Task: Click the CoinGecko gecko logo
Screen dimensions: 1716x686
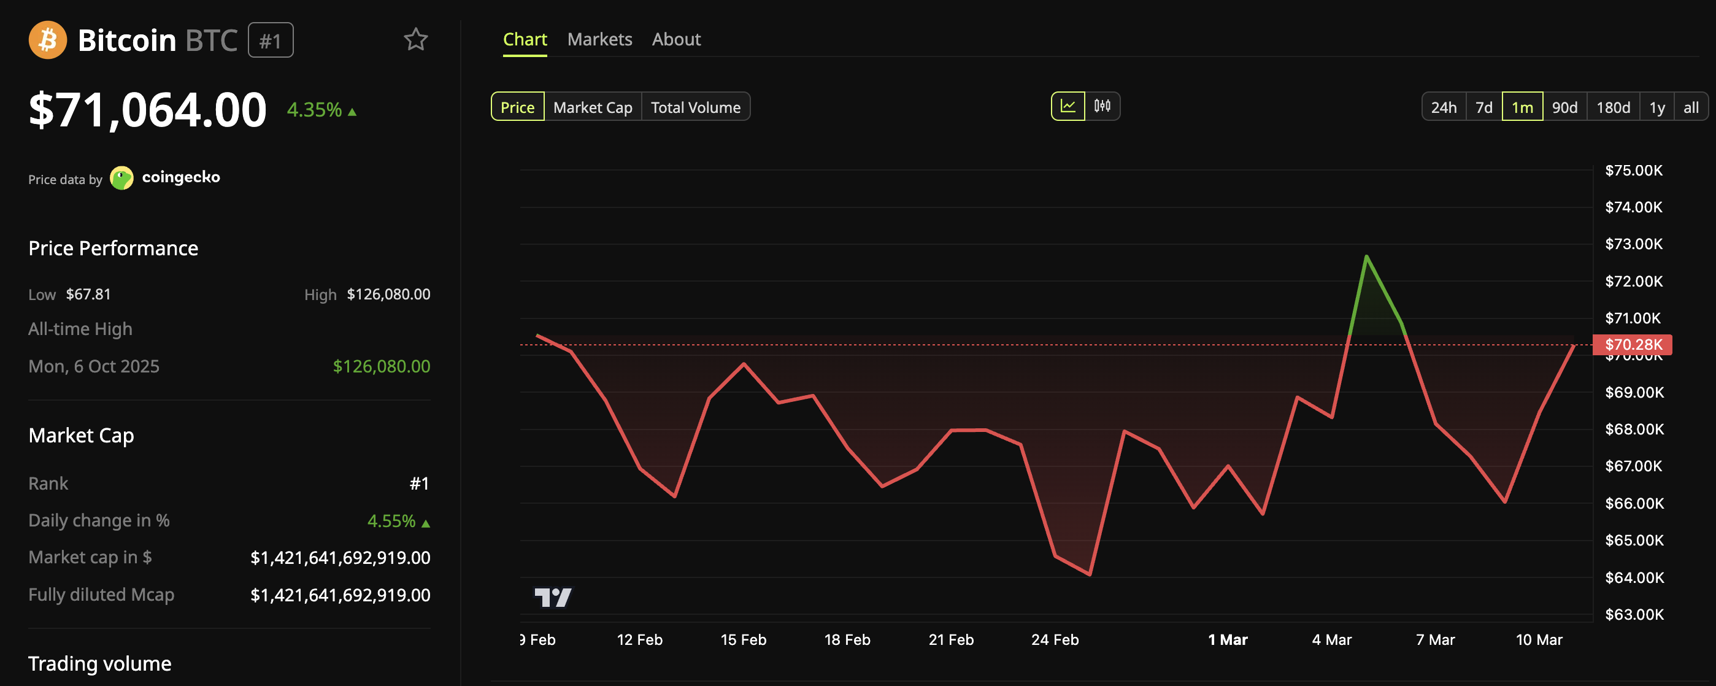Action: (x=121, y=178)
